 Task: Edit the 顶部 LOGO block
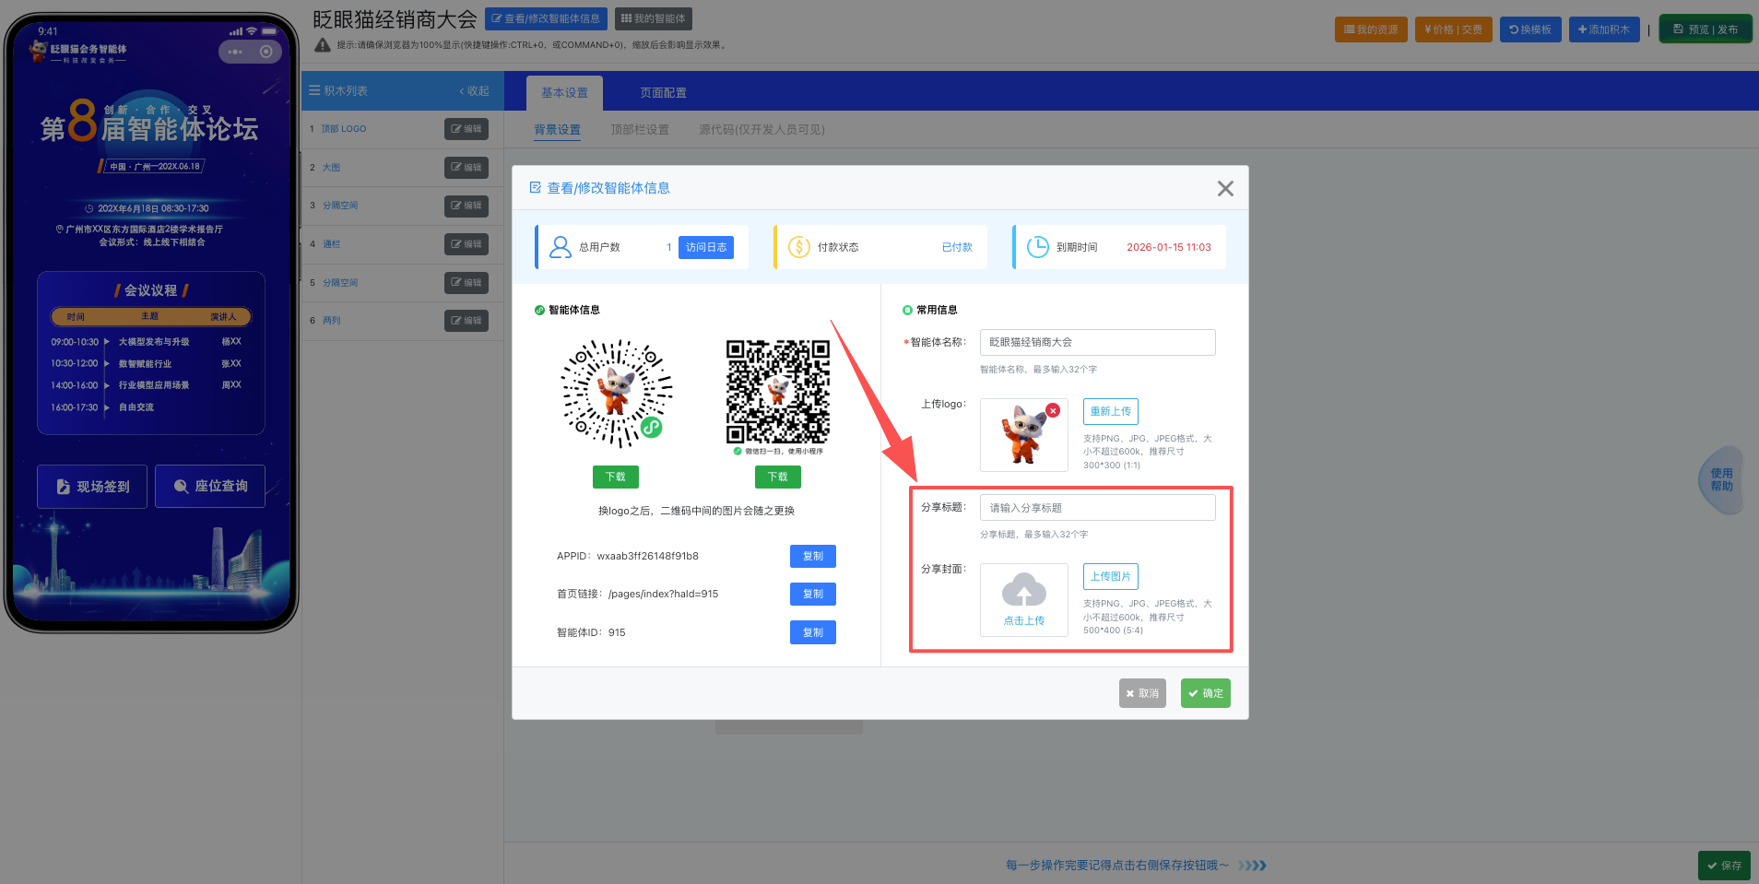tap(466, 129)
